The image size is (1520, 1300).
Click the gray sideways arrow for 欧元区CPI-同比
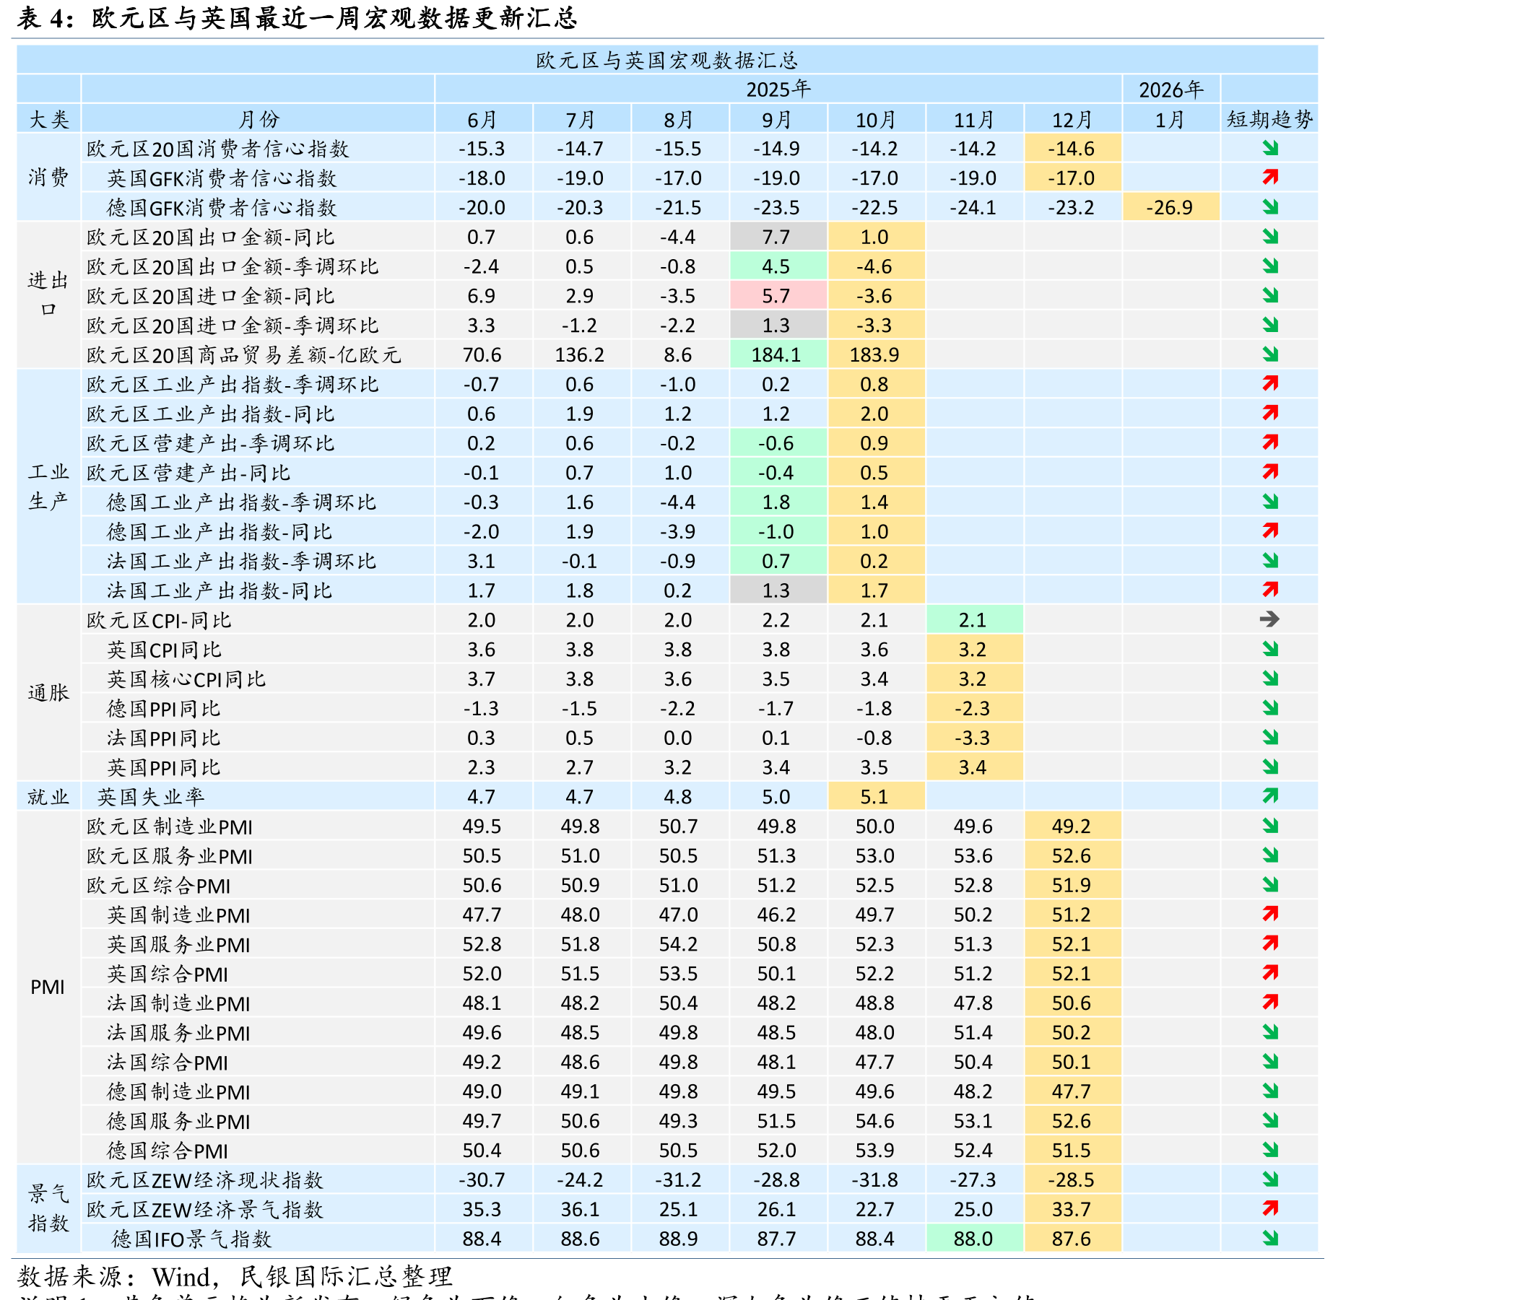(x=1270, y=619)
